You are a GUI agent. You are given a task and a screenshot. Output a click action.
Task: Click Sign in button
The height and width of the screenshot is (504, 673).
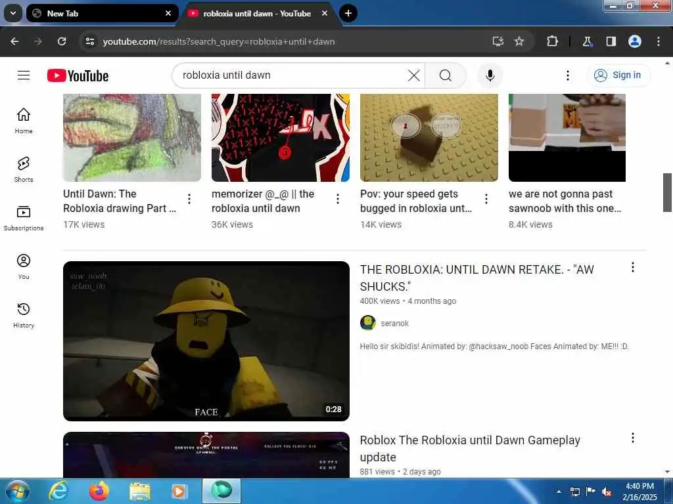point(618,75)
